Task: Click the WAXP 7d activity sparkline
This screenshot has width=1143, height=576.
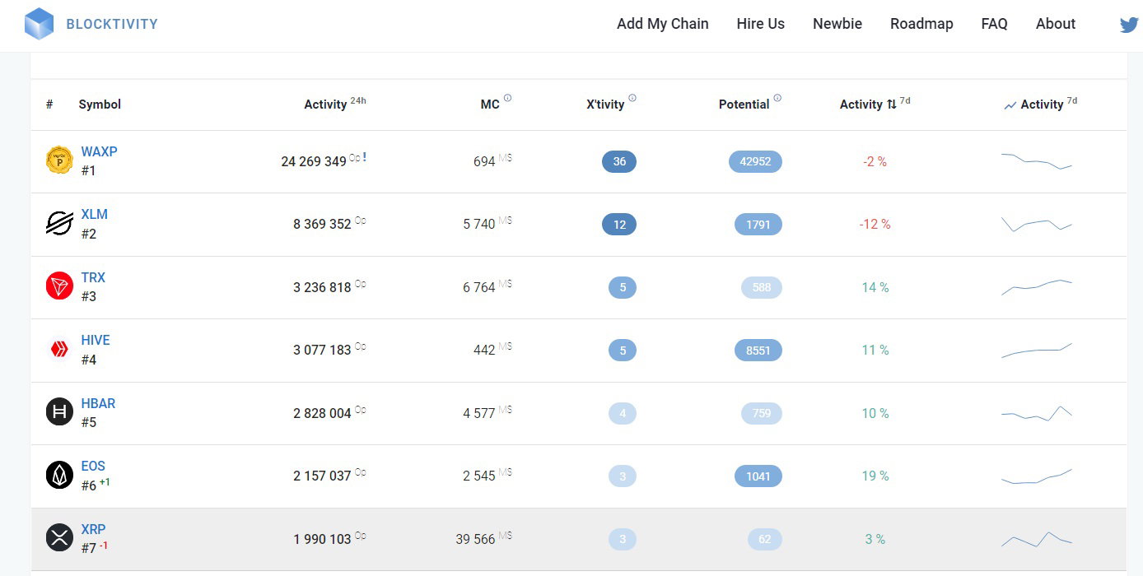Action: point(1037,161)
